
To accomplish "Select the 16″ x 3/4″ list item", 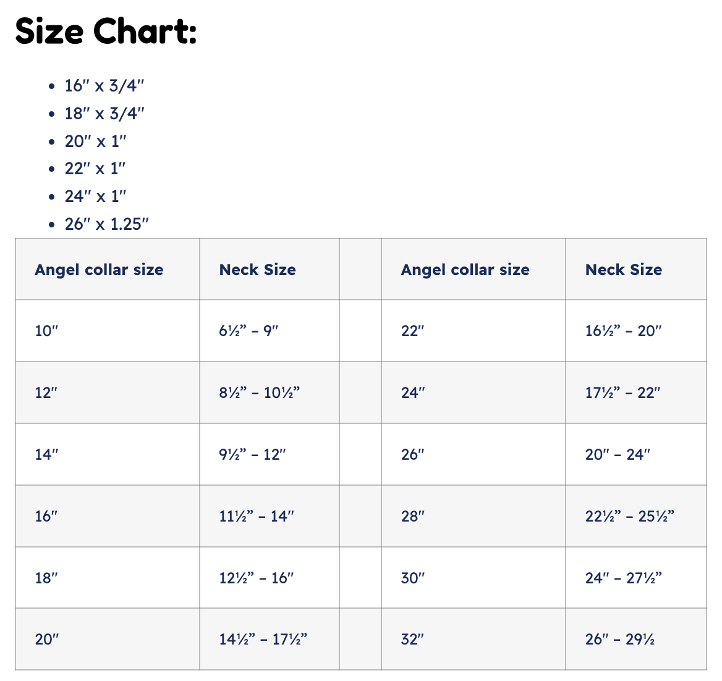I will (104, 86).
